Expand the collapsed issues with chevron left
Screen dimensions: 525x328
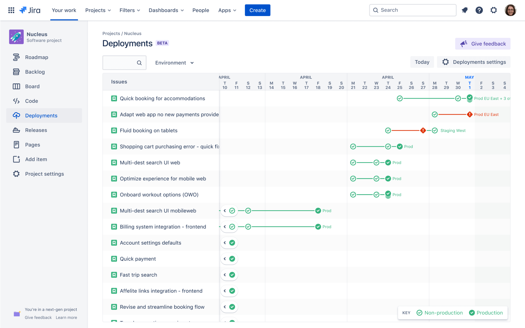click(225, 243)
